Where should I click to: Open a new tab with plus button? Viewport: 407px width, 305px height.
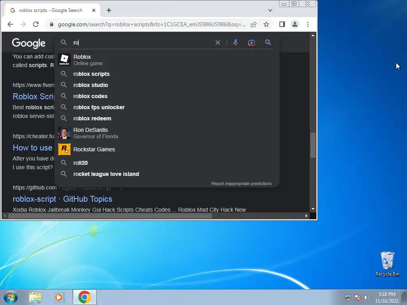tap(109, 10)
